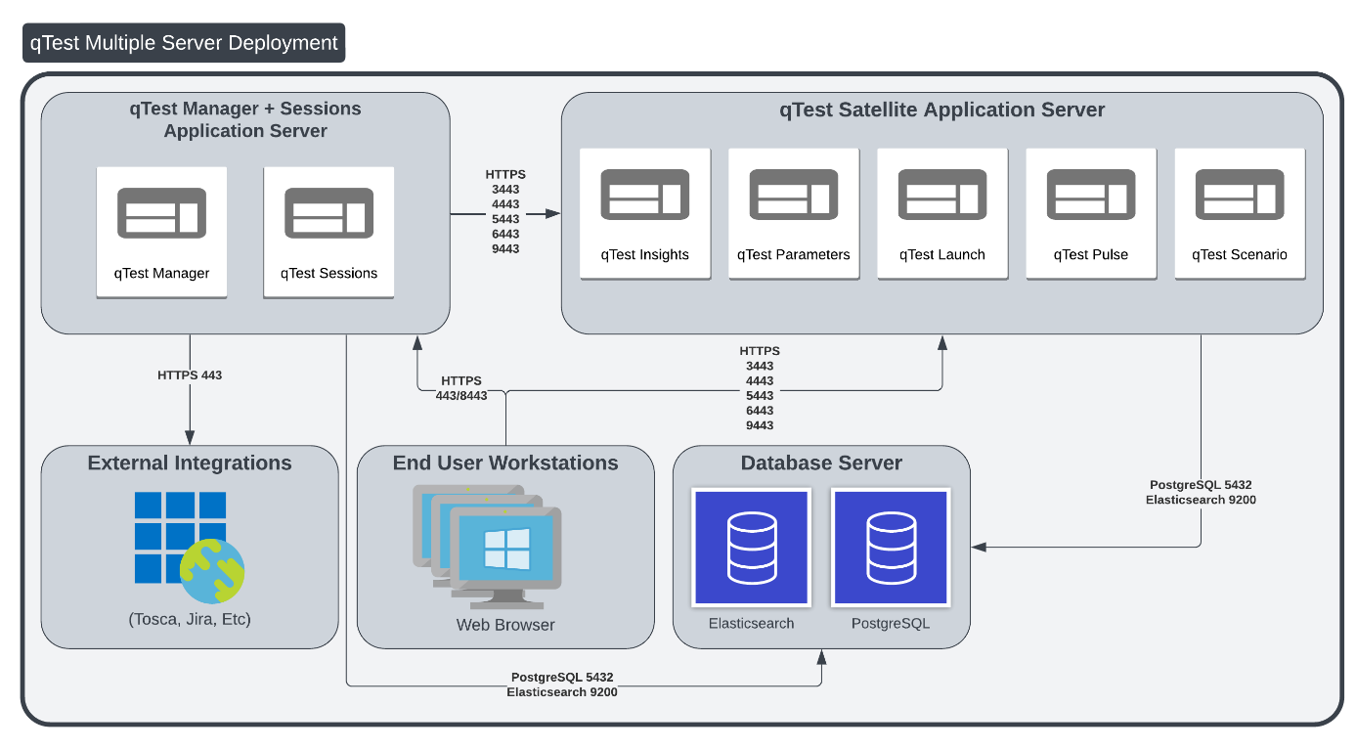The image size is (1356, 750).
Task: Select the "Database Server" heading
Action: [x=821, y=463]
